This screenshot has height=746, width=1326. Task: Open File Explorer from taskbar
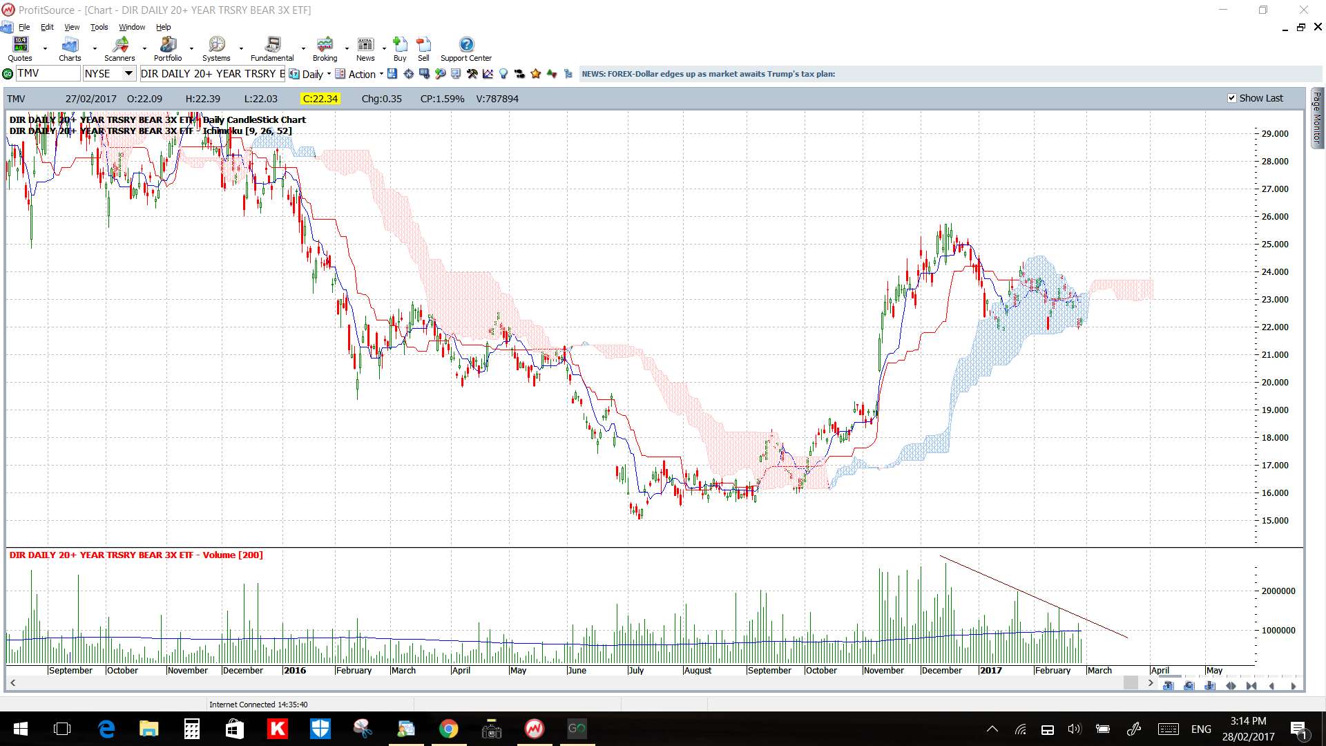coord(149,729)
